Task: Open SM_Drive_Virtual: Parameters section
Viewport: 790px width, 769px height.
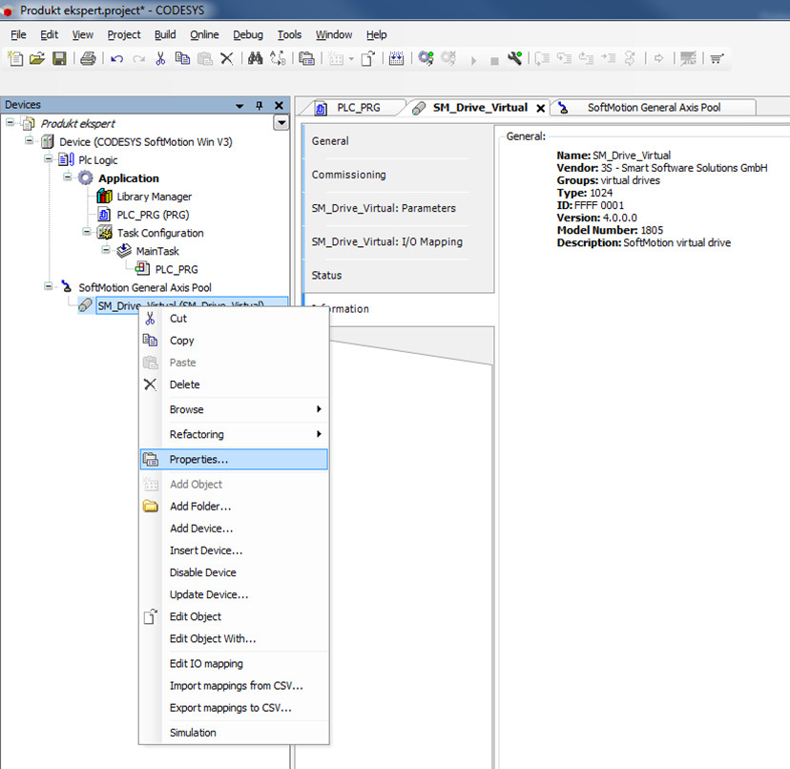Action: point(398,208)
